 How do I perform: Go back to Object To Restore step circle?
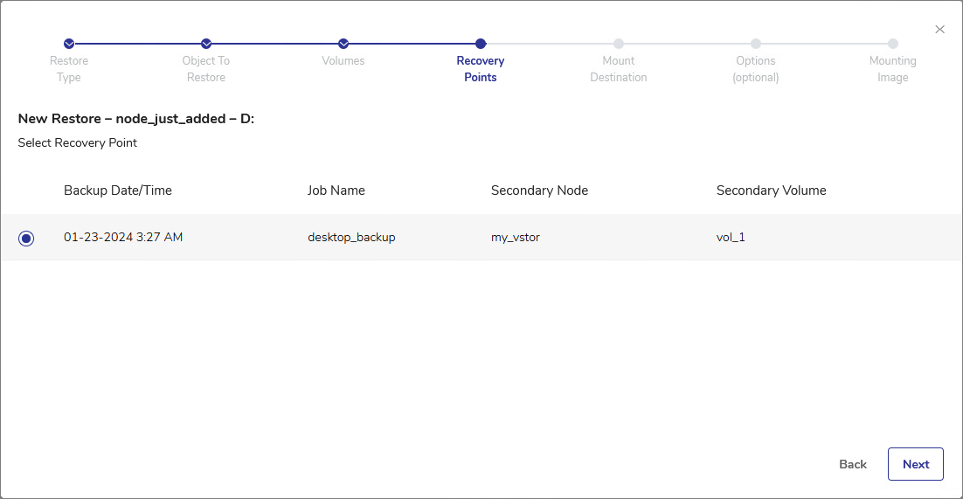click(x=206, y=44)
